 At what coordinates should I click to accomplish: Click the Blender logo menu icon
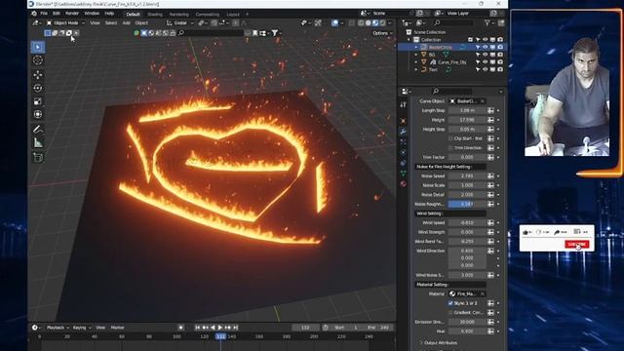point(34,13)
